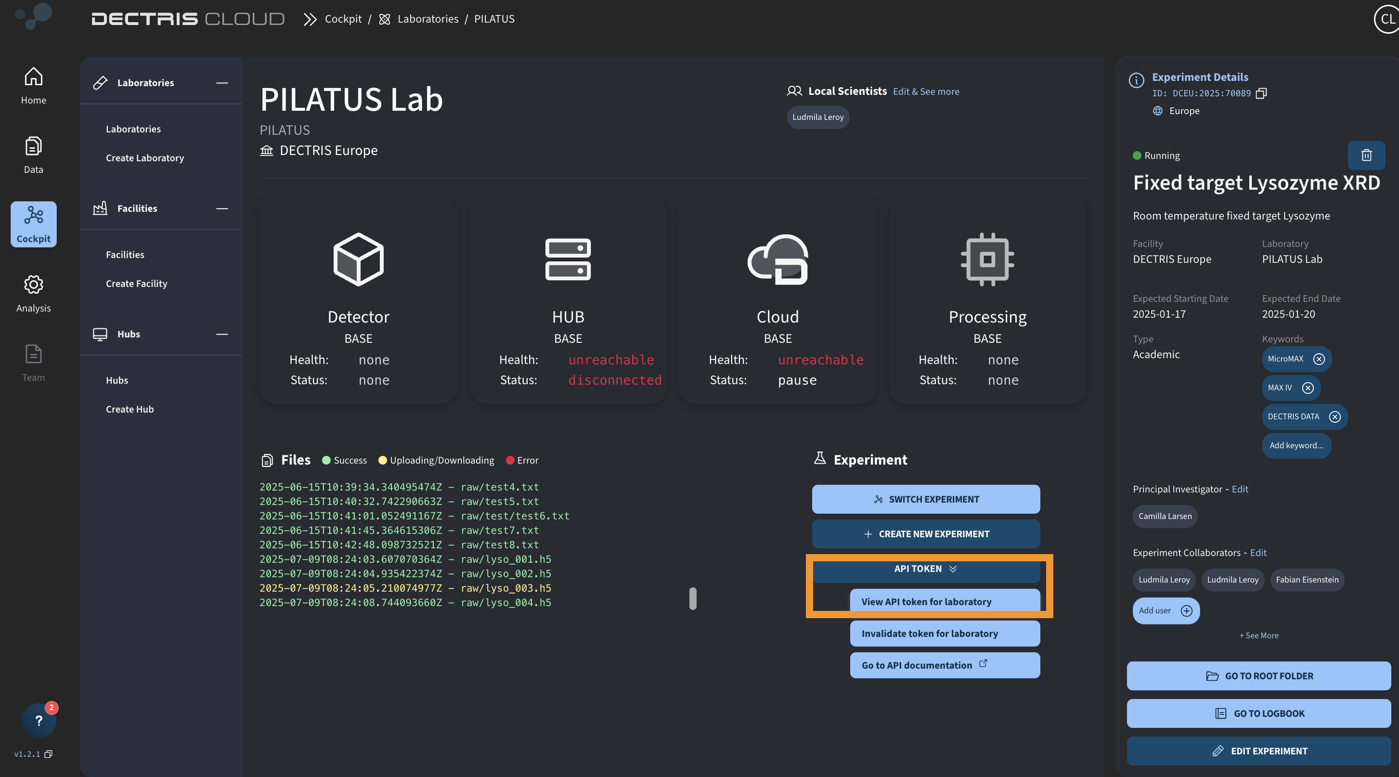The image size is (1399, 777).
Task: Click the DECTRIS CLOUD logo
Action: click(x=188, y=19)
